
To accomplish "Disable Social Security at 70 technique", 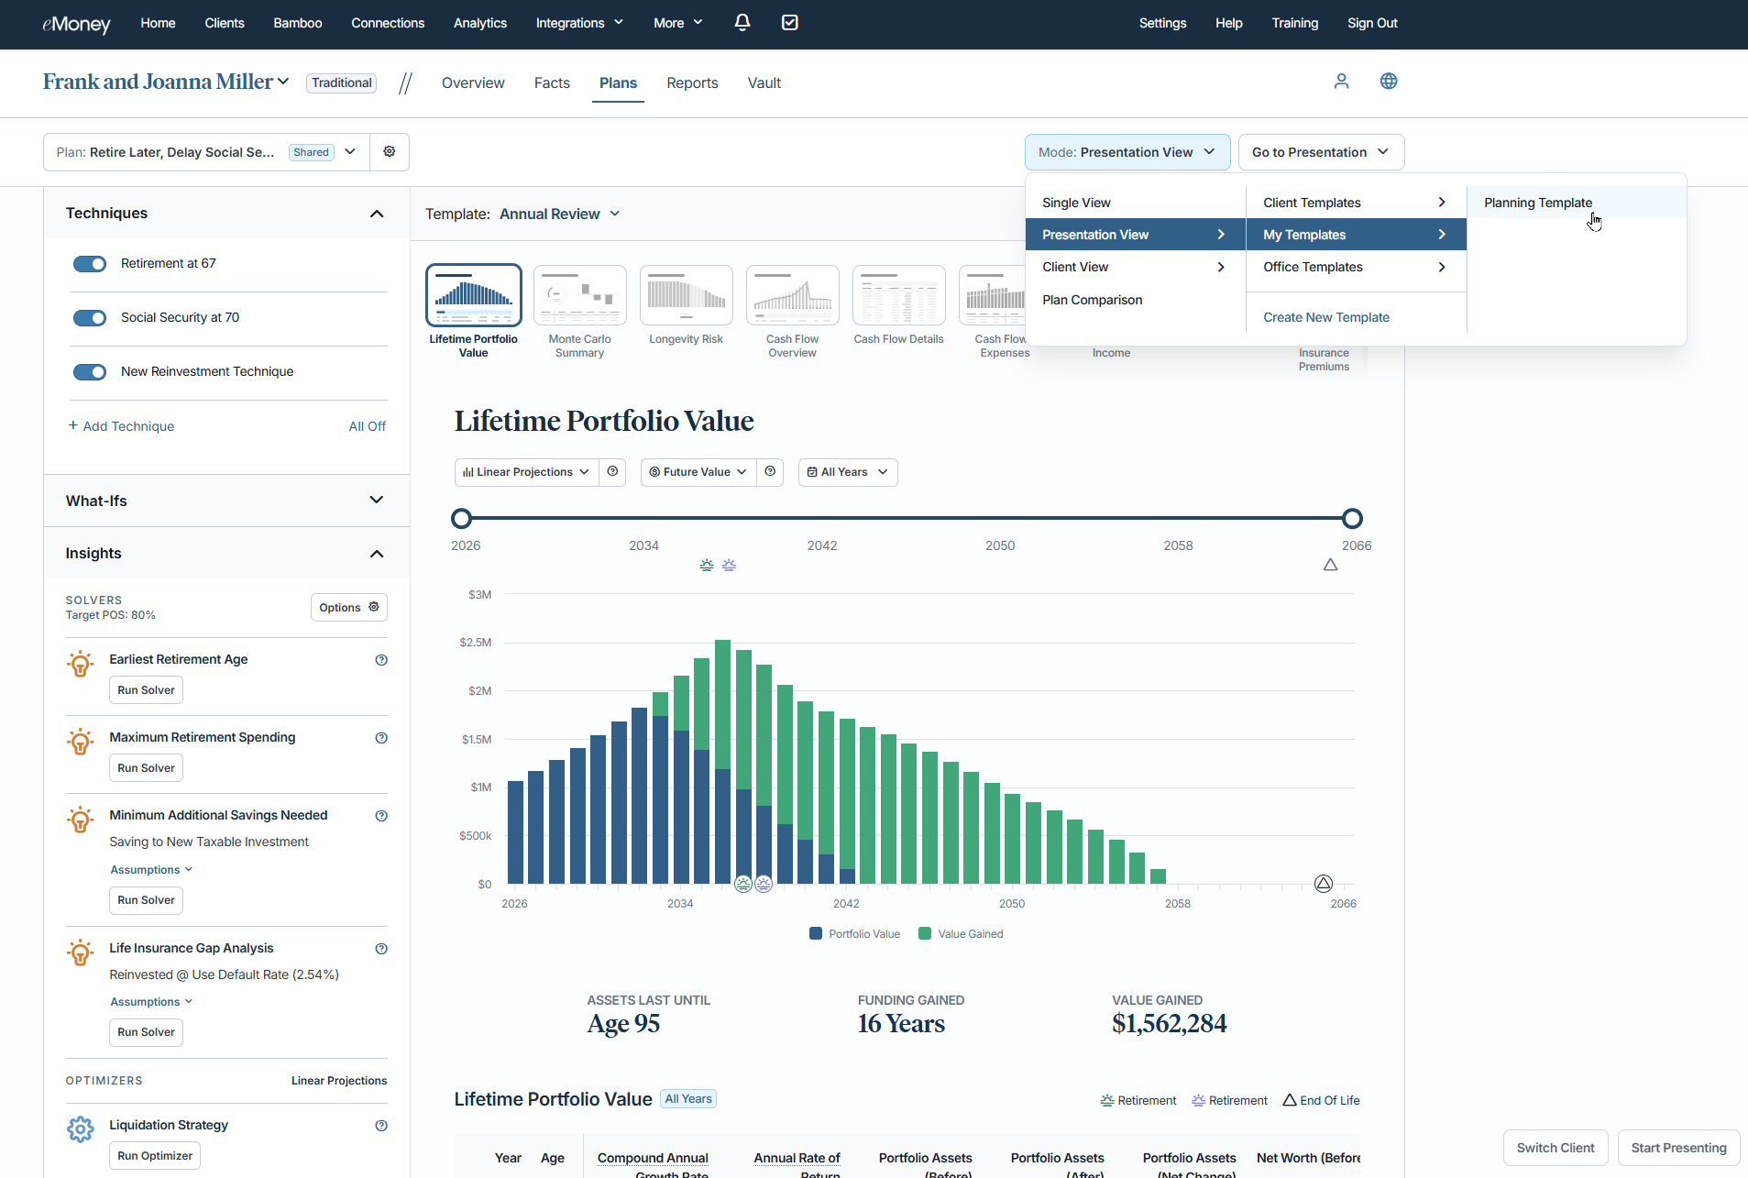I will point(90,317).
